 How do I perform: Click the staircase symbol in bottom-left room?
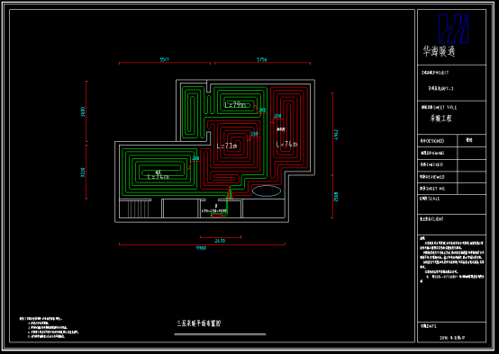pyautogui.click(x=138, y=209)
